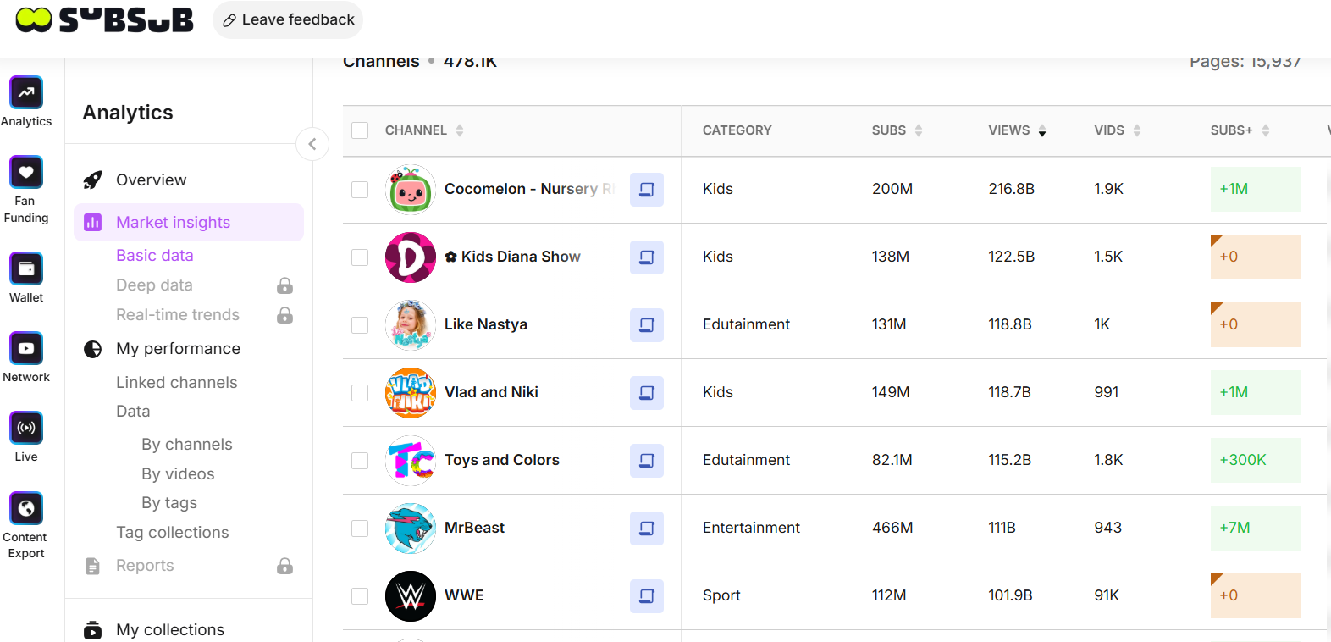Sort by the SUBS column arrows
The image size is (1331, 642).
[919, 130]
